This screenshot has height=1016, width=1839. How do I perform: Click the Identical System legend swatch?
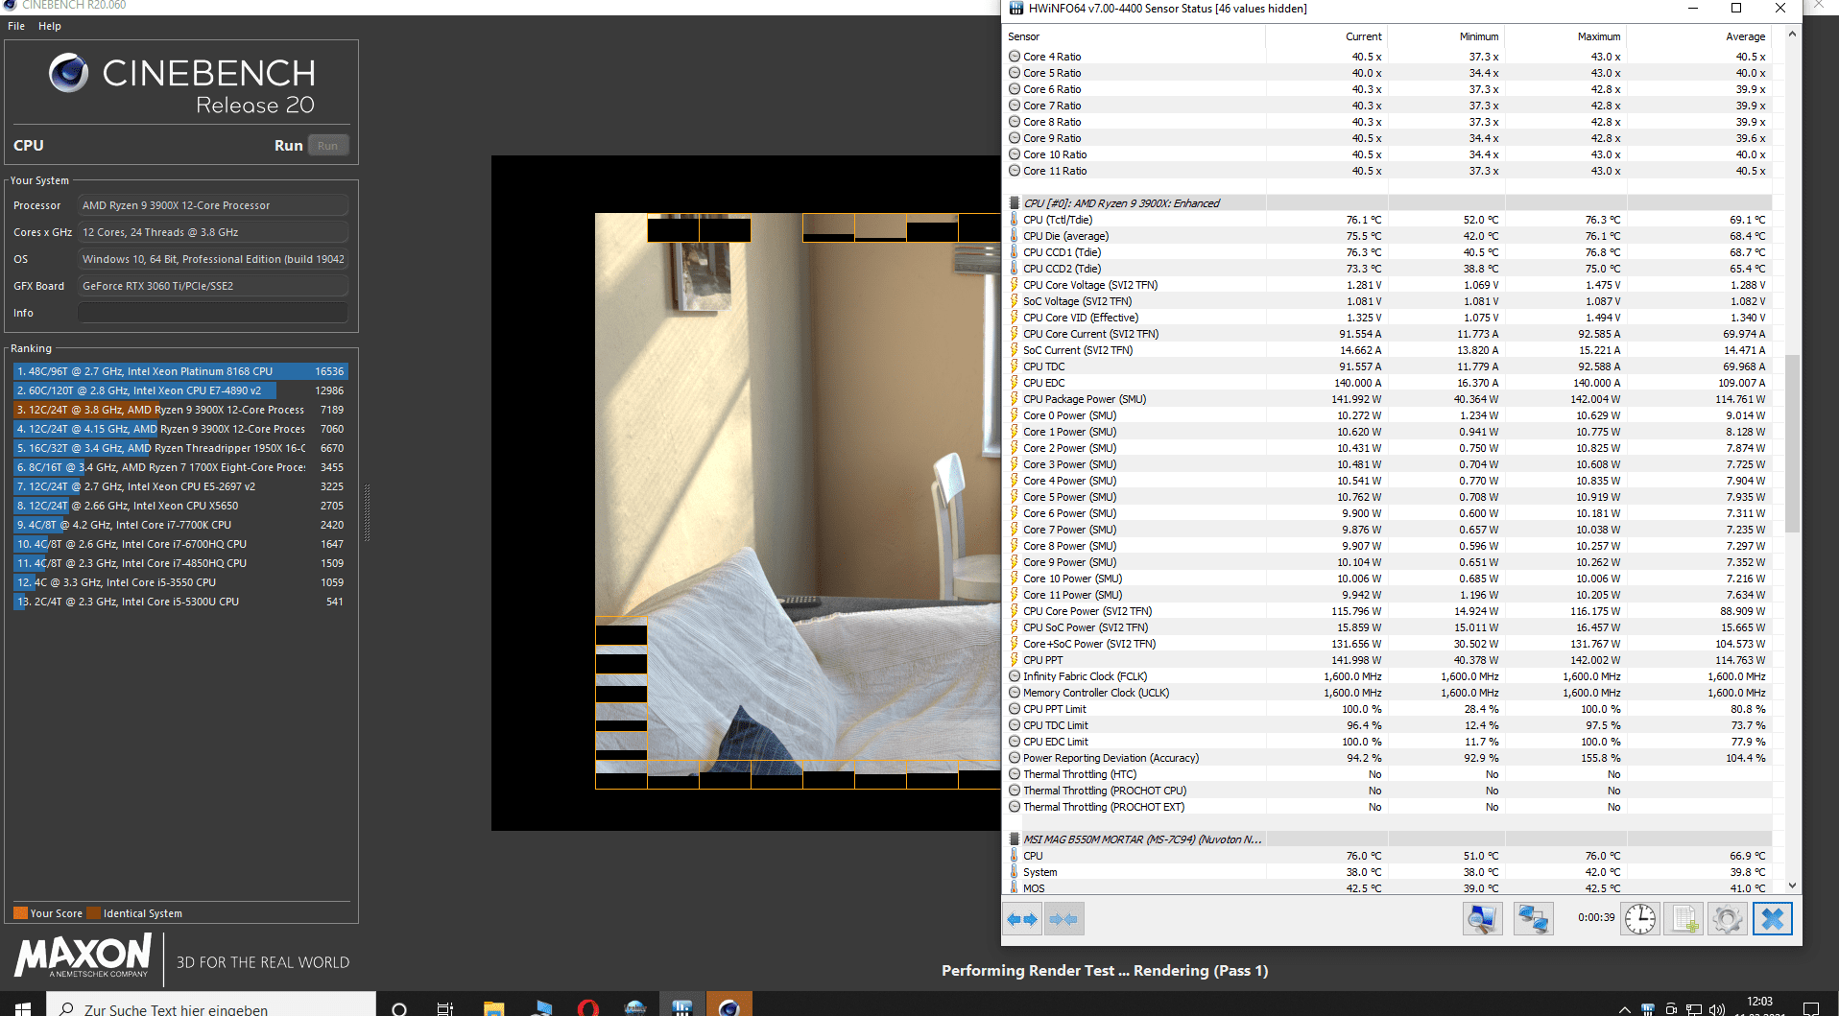(x=93, y=913)
